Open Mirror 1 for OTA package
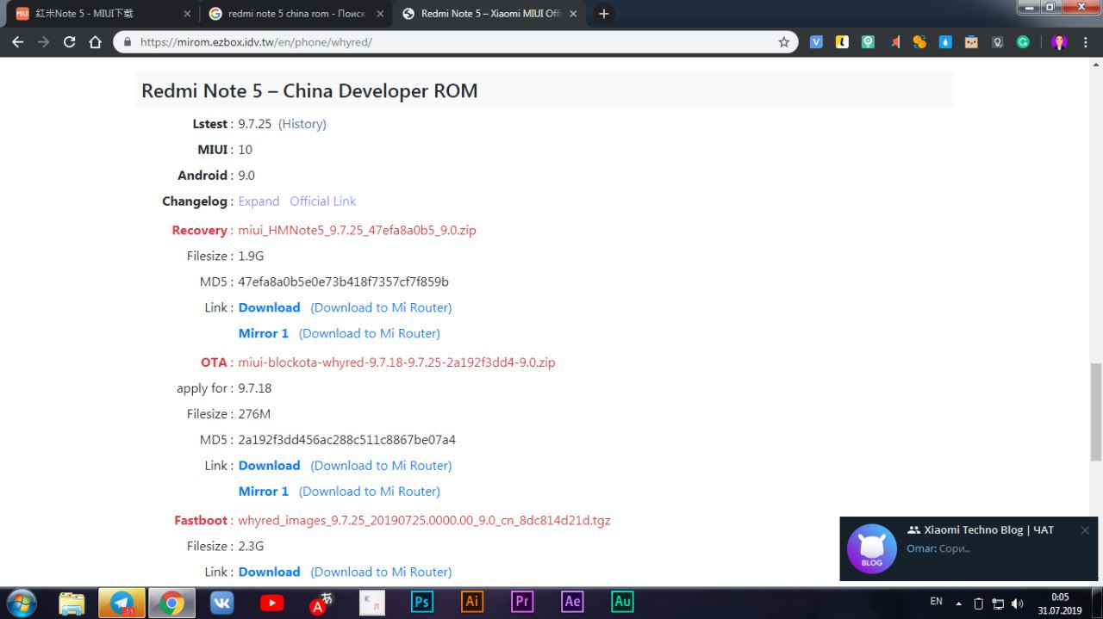 264,491
